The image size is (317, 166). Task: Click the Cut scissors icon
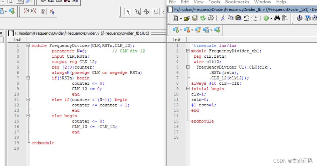coord(223,18)
